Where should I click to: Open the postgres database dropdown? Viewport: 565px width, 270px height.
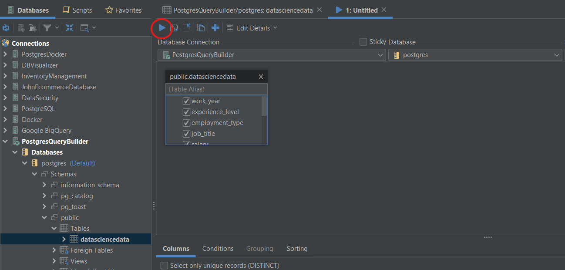point(475,55)
